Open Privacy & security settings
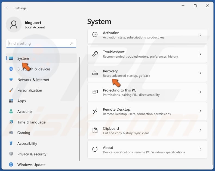 click(x=41, y=154)
